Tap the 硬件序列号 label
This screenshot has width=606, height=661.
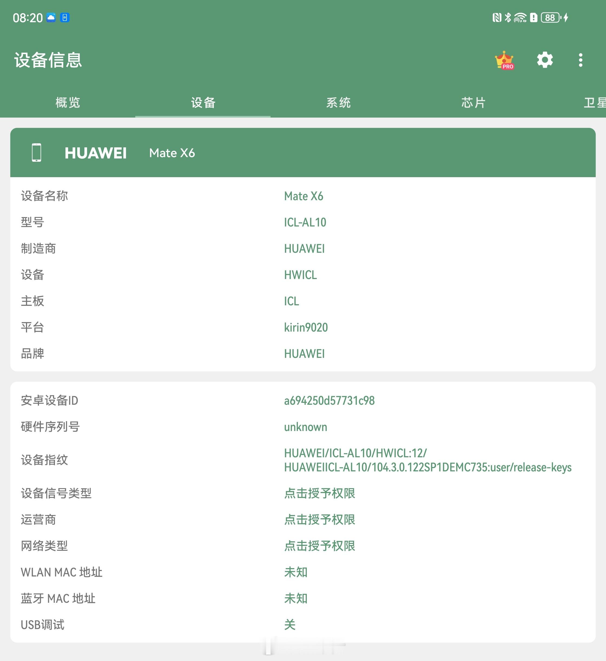(x=50, y=427)
